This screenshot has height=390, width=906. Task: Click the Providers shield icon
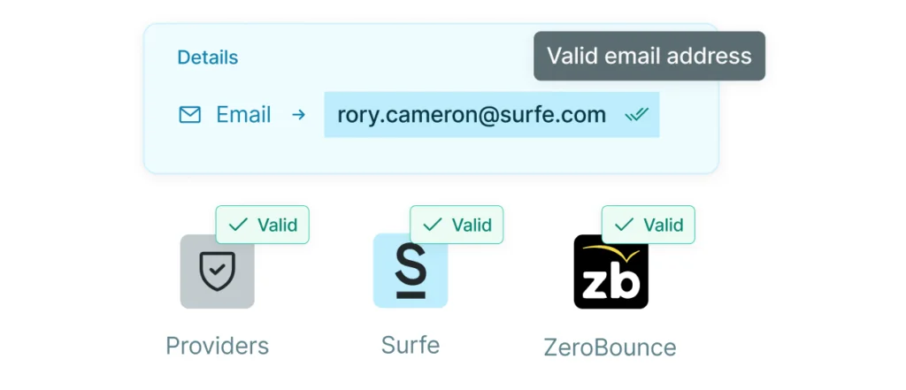coord(217,271)
